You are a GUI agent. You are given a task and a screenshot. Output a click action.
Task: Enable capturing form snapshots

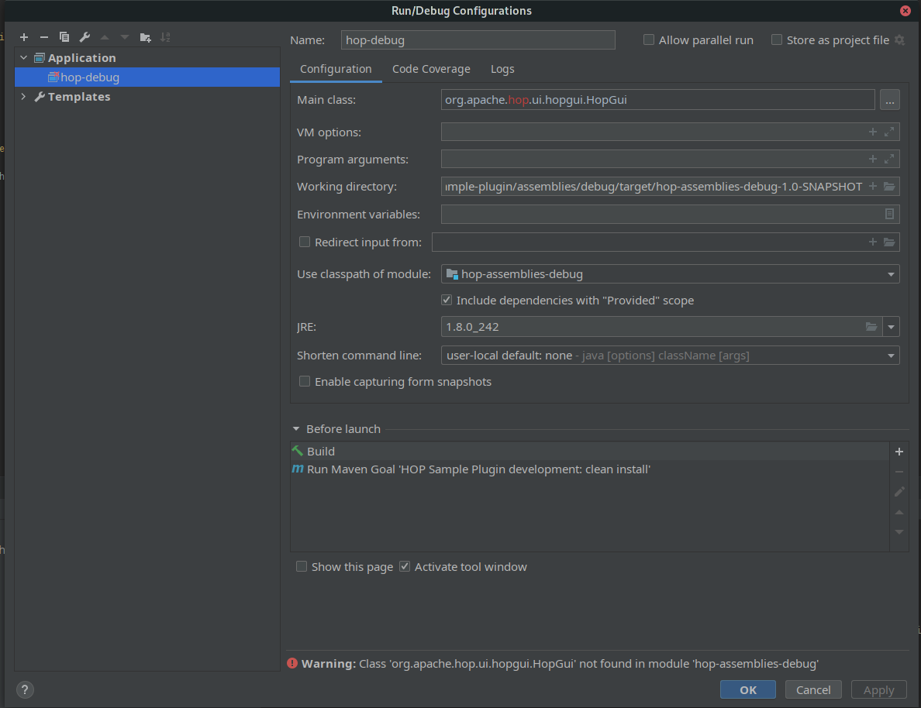304,381
